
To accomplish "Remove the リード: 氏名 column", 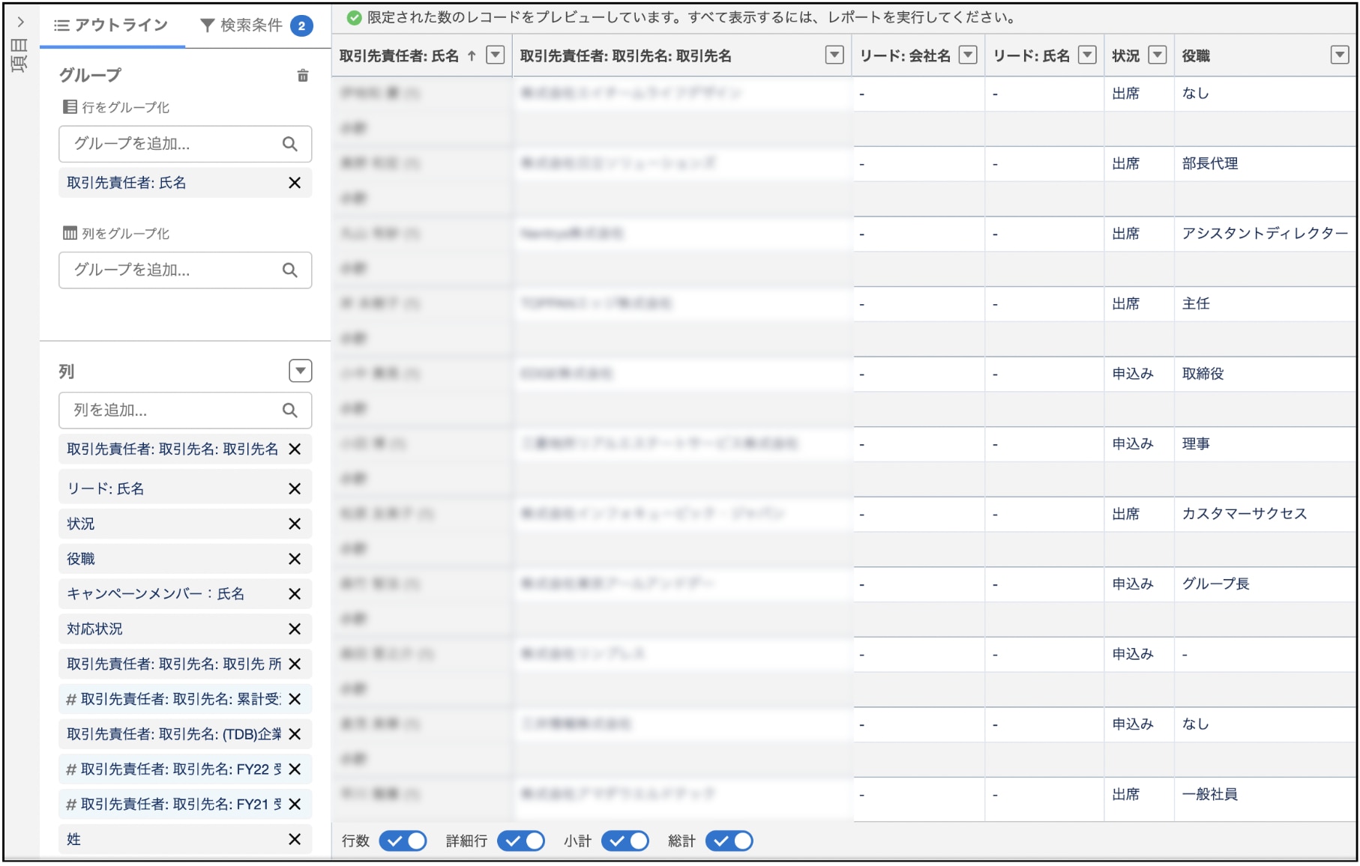I will coord(295,488).
